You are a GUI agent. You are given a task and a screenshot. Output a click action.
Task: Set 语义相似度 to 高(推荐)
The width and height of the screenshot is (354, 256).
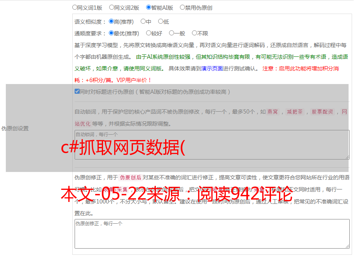111,21
